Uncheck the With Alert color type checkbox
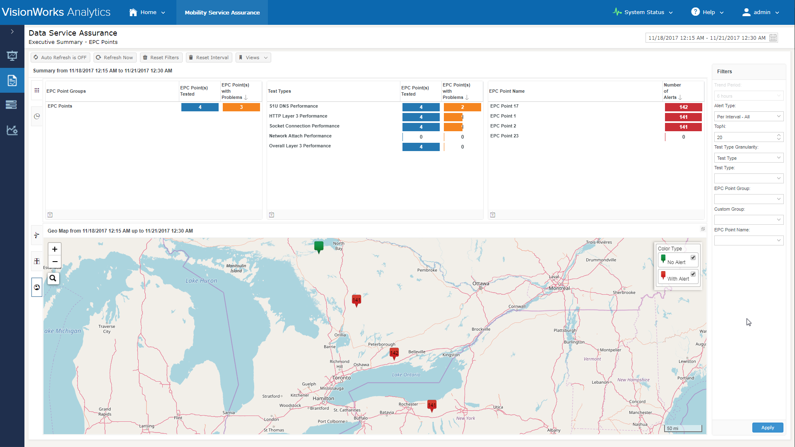Image resolution: width=795 pixels, height=447 pixels. pos(693,274)
